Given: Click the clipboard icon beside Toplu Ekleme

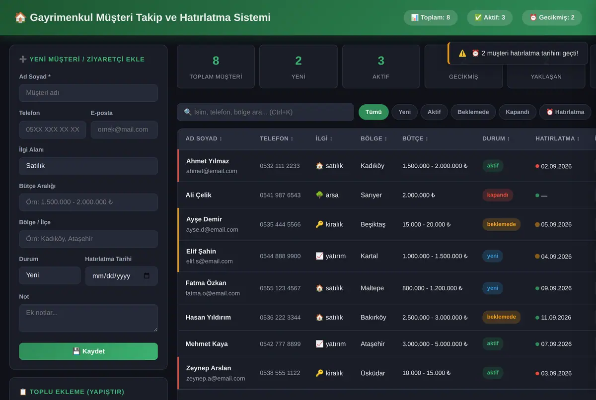Looking at the screenshot, I should (23, 392).
